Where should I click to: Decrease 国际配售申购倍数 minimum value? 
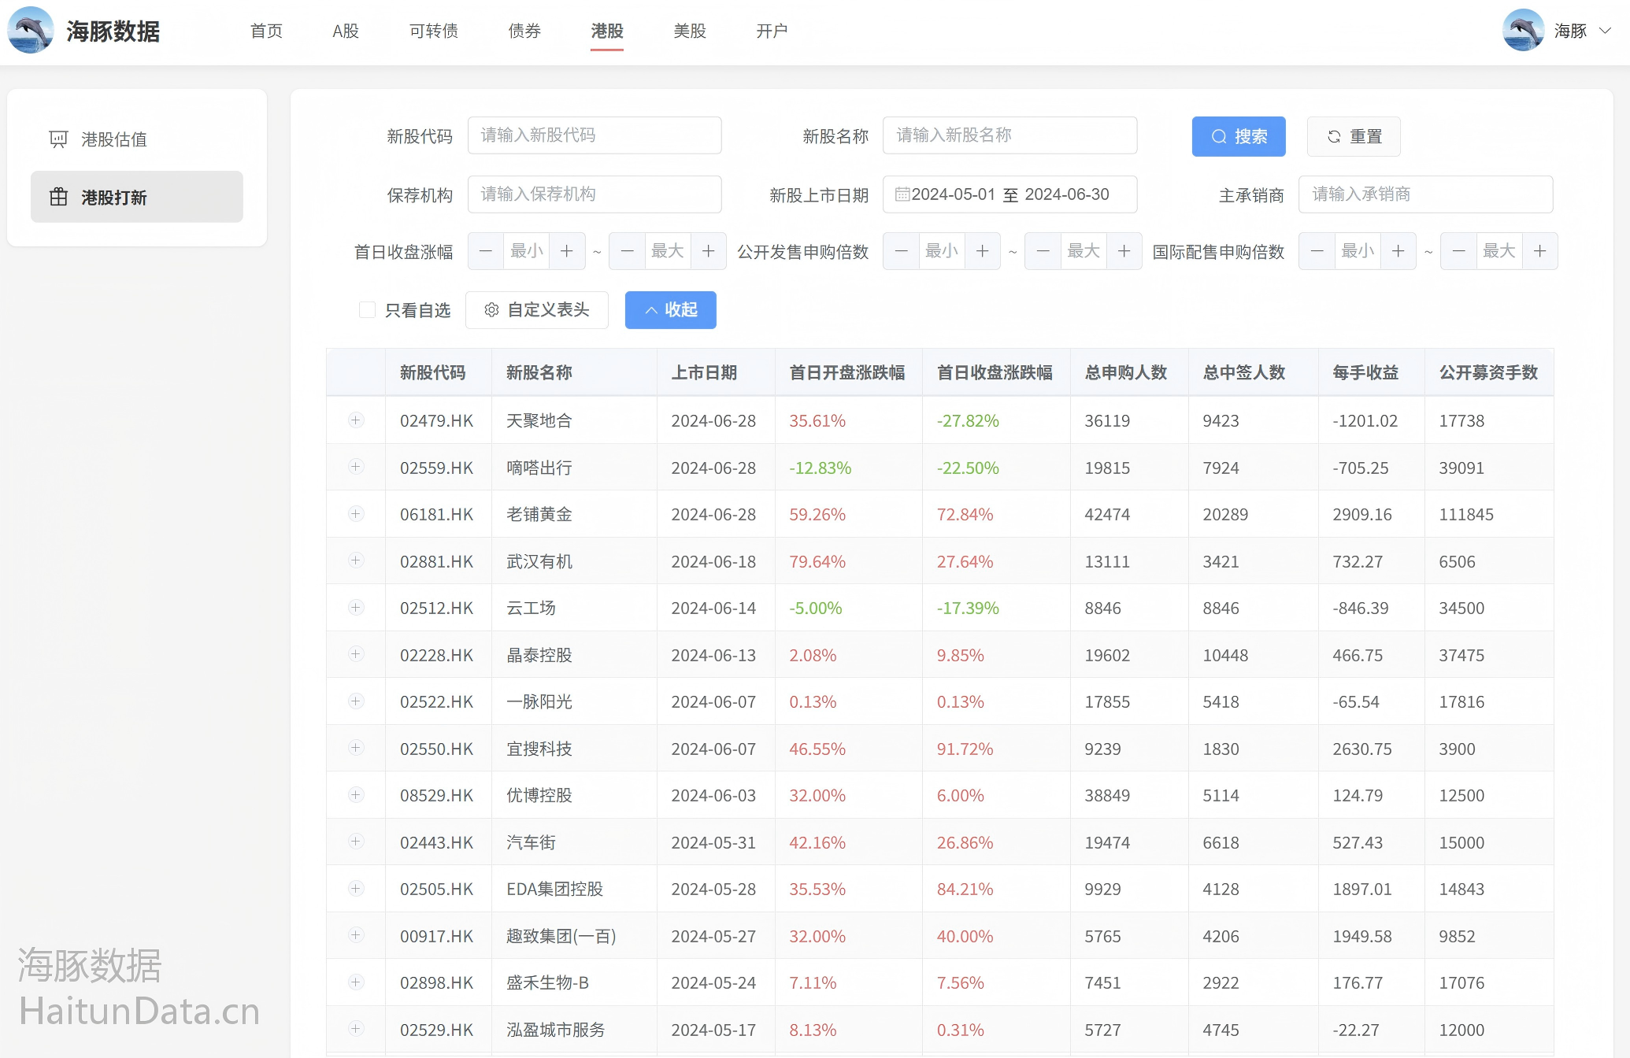[x=1317, y=251]
